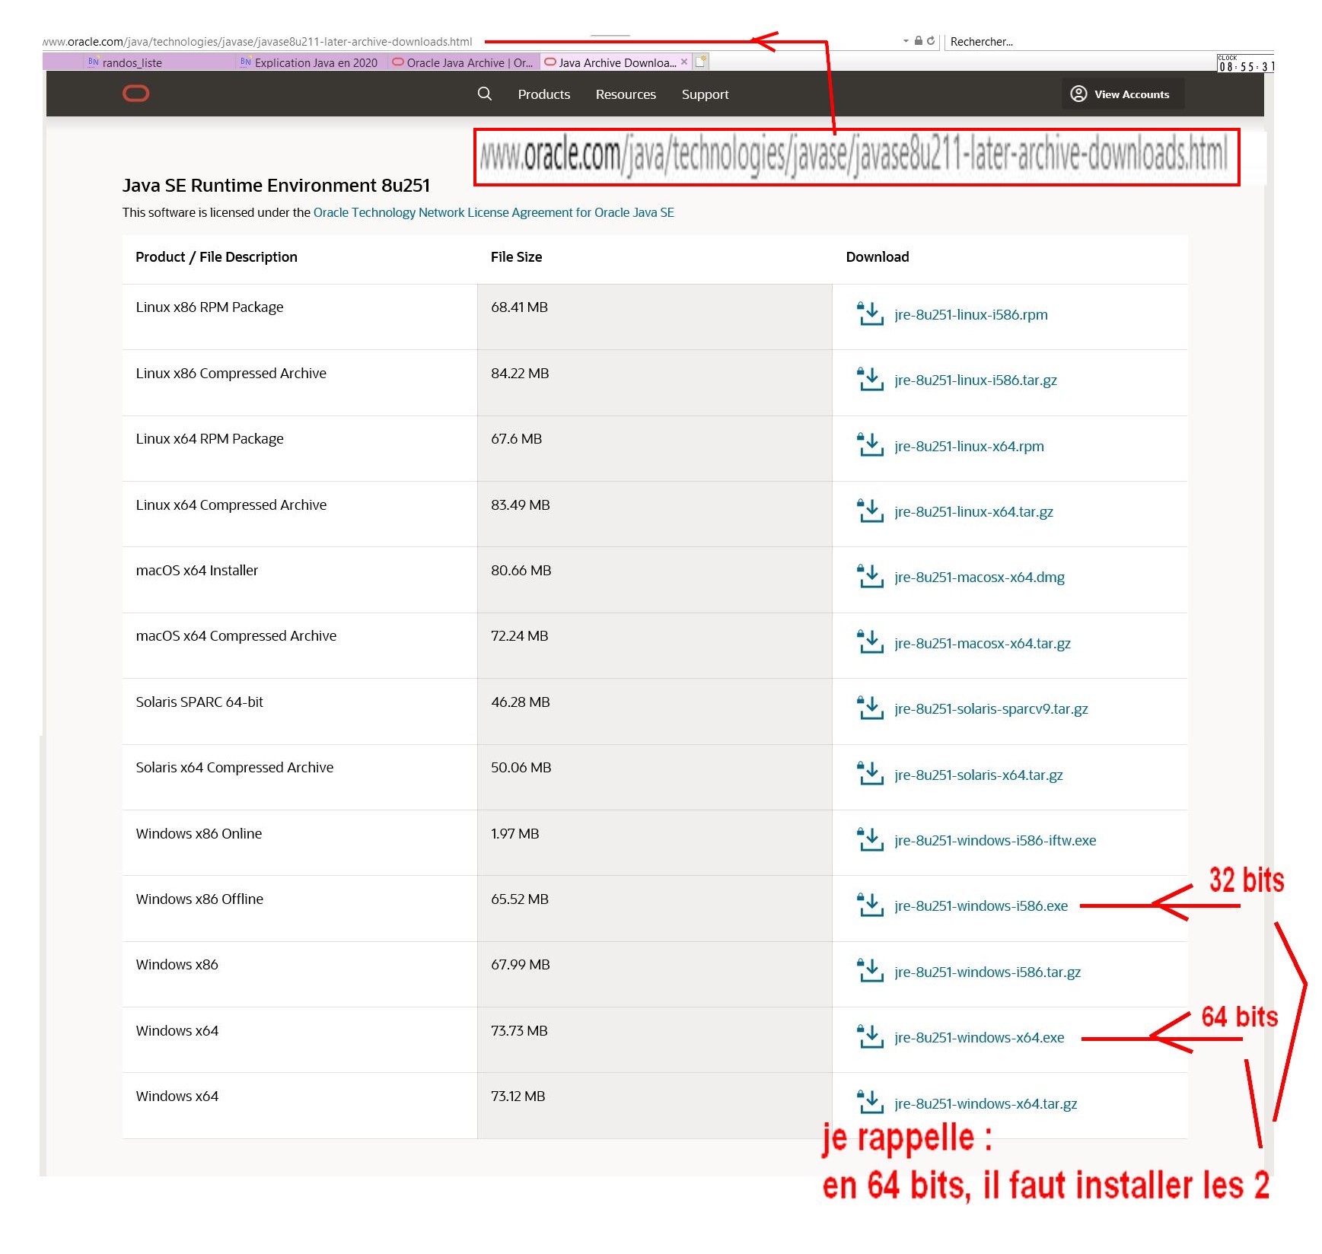Click the download icon for jre-8u251-macosx-x64.dmg
Image resolution: width=1322 pixels, height=1254 pixels.
870,576
